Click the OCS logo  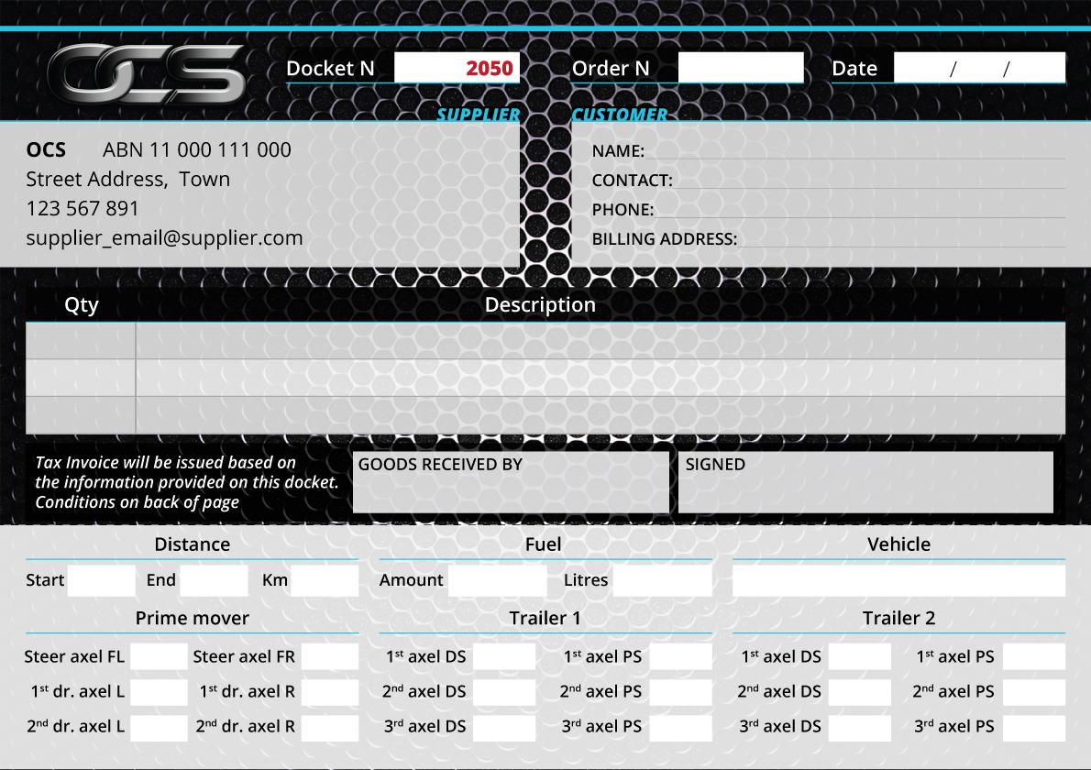(147, 73)
